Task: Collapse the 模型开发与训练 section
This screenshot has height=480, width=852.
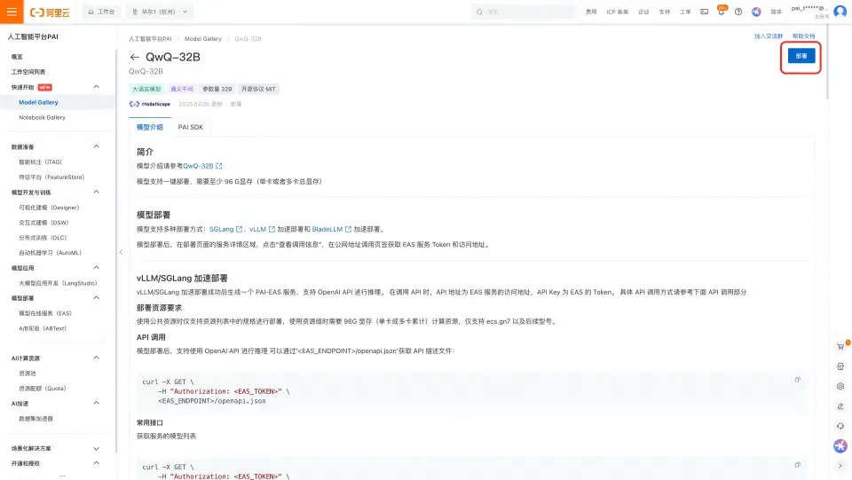Action: coord(96,193)
